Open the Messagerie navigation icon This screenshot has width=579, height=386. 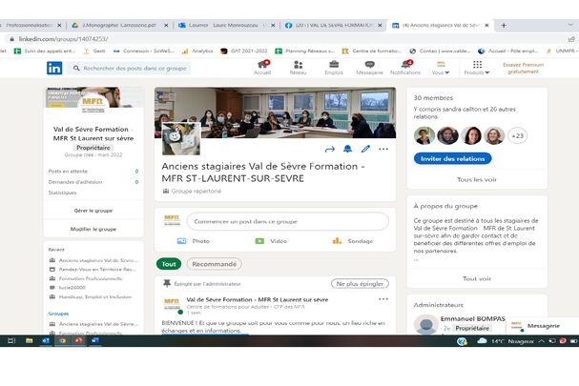pos(369,68)
